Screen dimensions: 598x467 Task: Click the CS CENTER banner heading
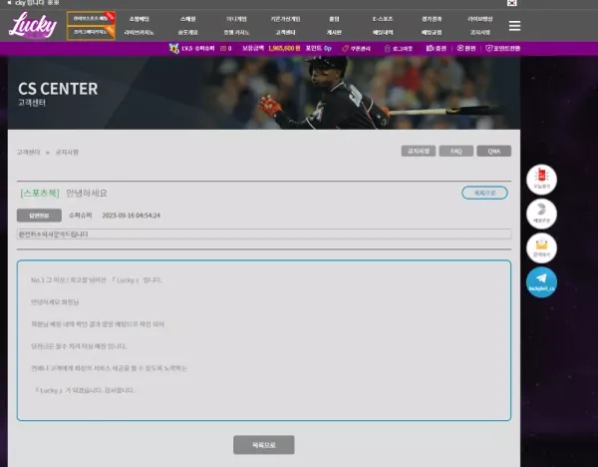coord(58,89)
